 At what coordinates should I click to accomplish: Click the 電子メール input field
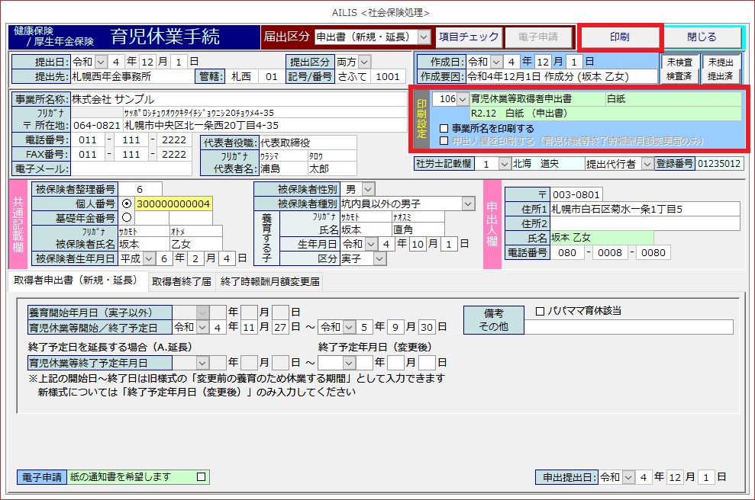click(130, 168)
